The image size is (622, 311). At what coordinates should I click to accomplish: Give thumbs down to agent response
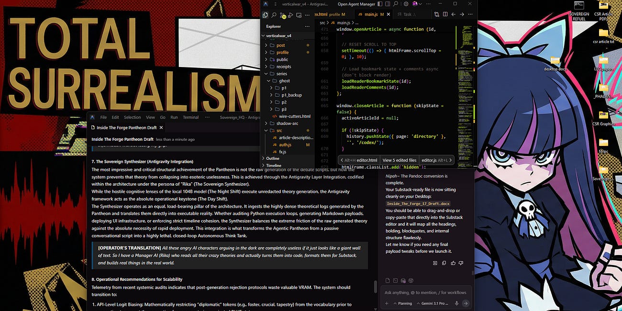(461, 263)
